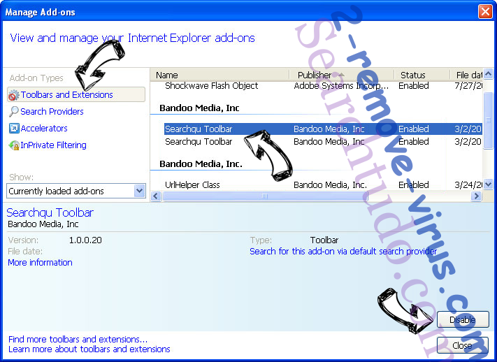Select the highlighted Searchqu Toolbar row
The width and height of the screenshot is (497, 362).
[324, 129]
